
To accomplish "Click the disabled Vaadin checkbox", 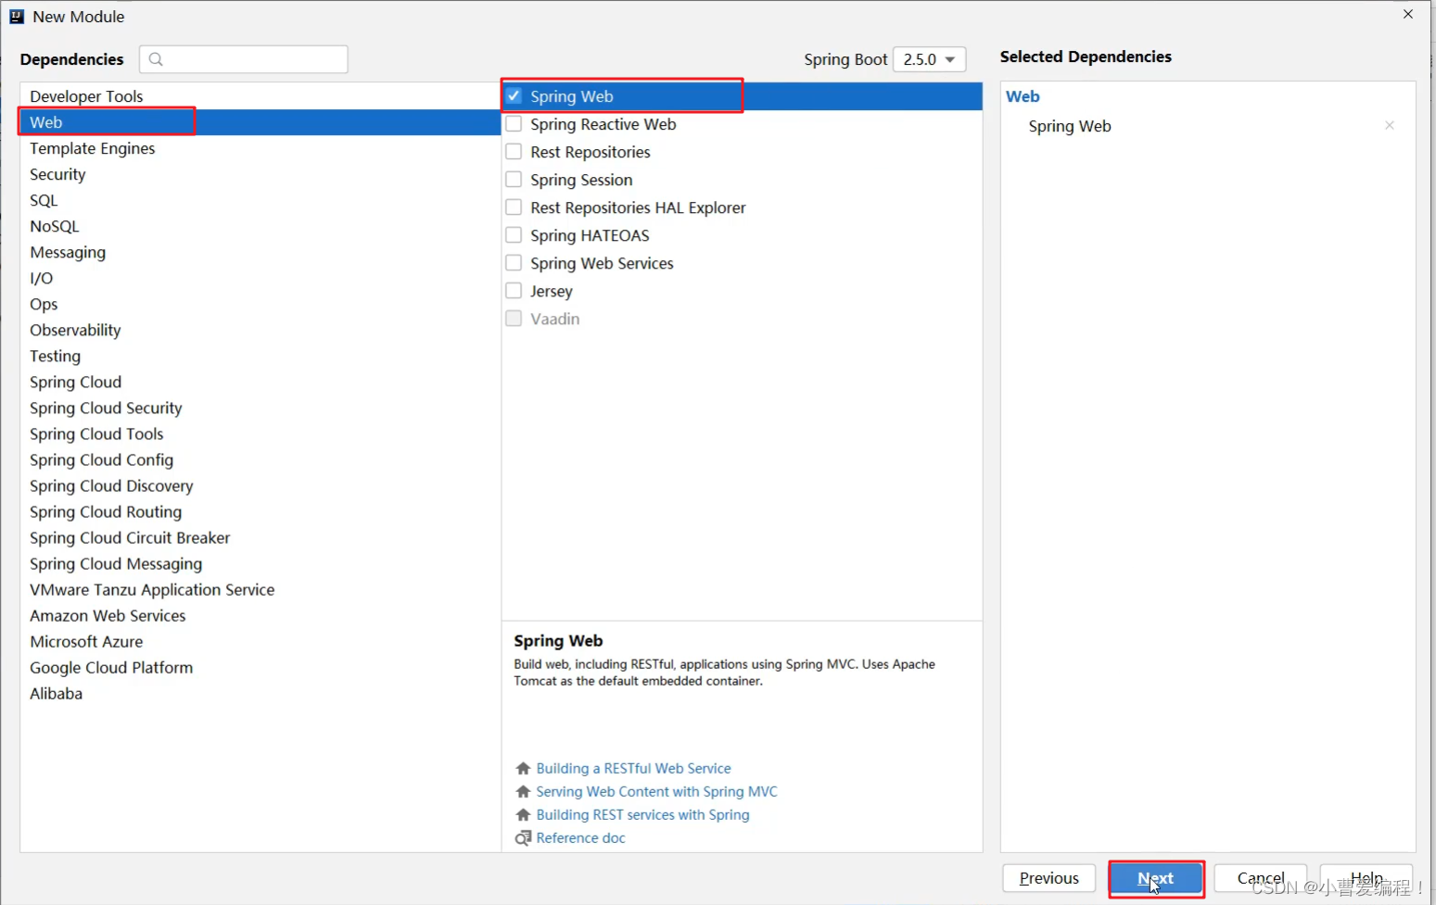I will [x=514, y=318].
